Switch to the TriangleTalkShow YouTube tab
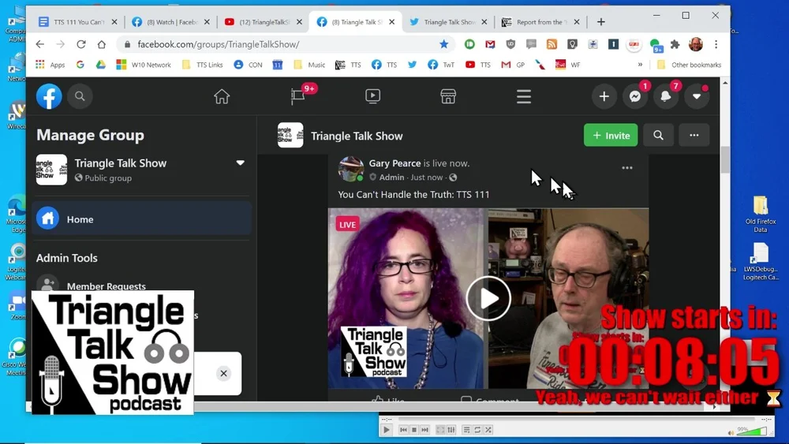789x444 pixels. [x=264, y=22]
